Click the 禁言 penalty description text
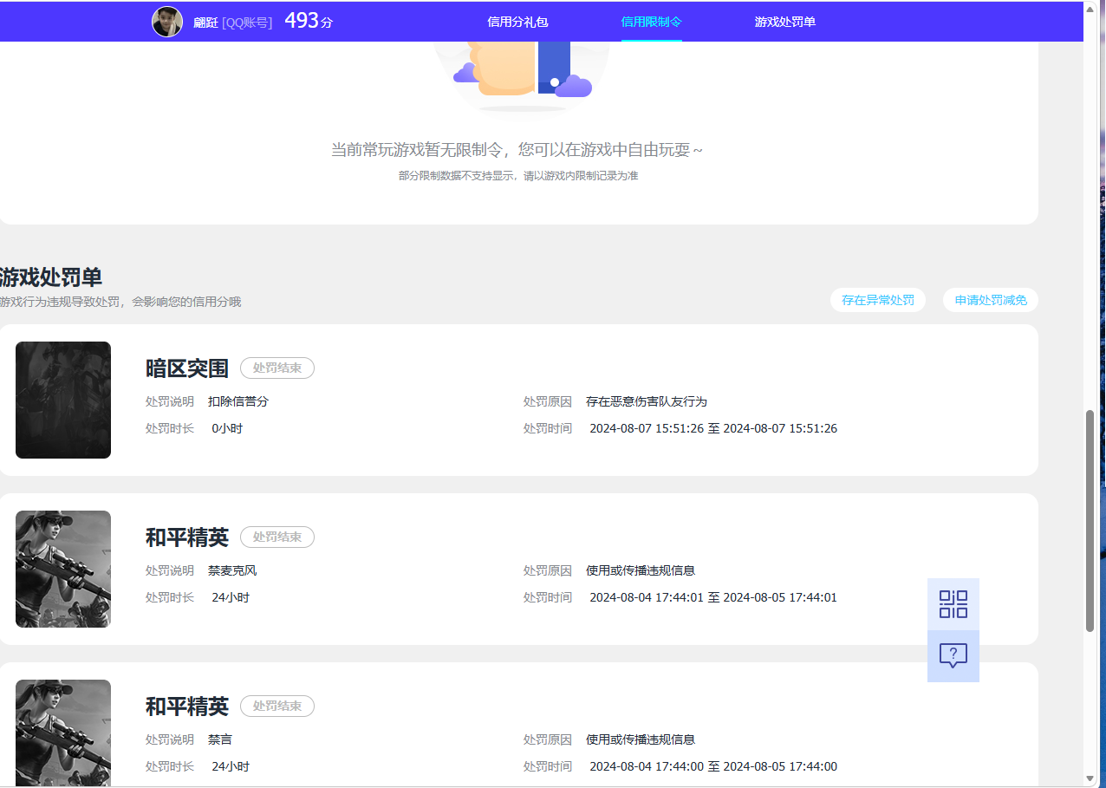 [220, 739]
